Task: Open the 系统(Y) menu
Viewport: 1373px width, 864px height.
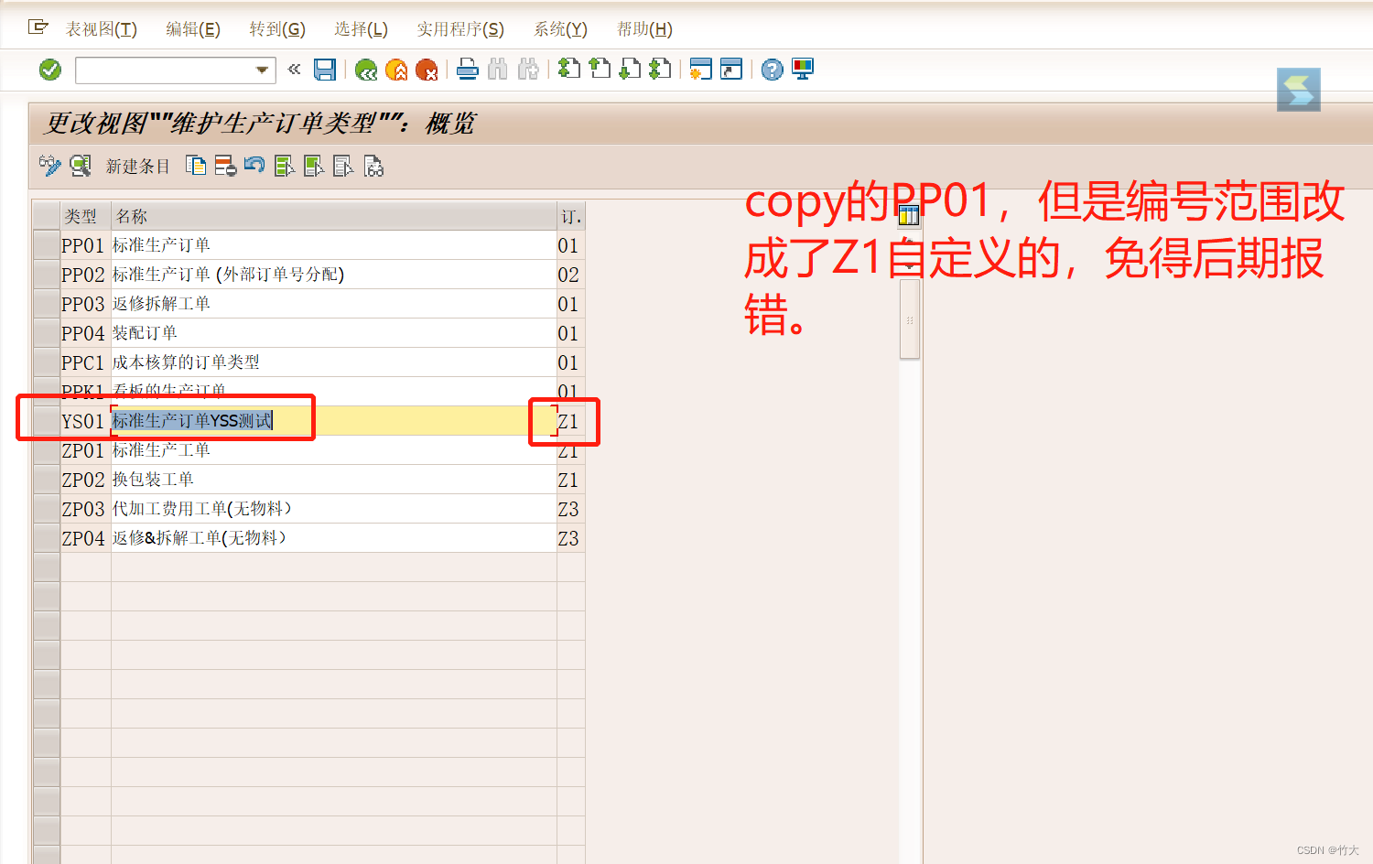Action: coord(560,28)
